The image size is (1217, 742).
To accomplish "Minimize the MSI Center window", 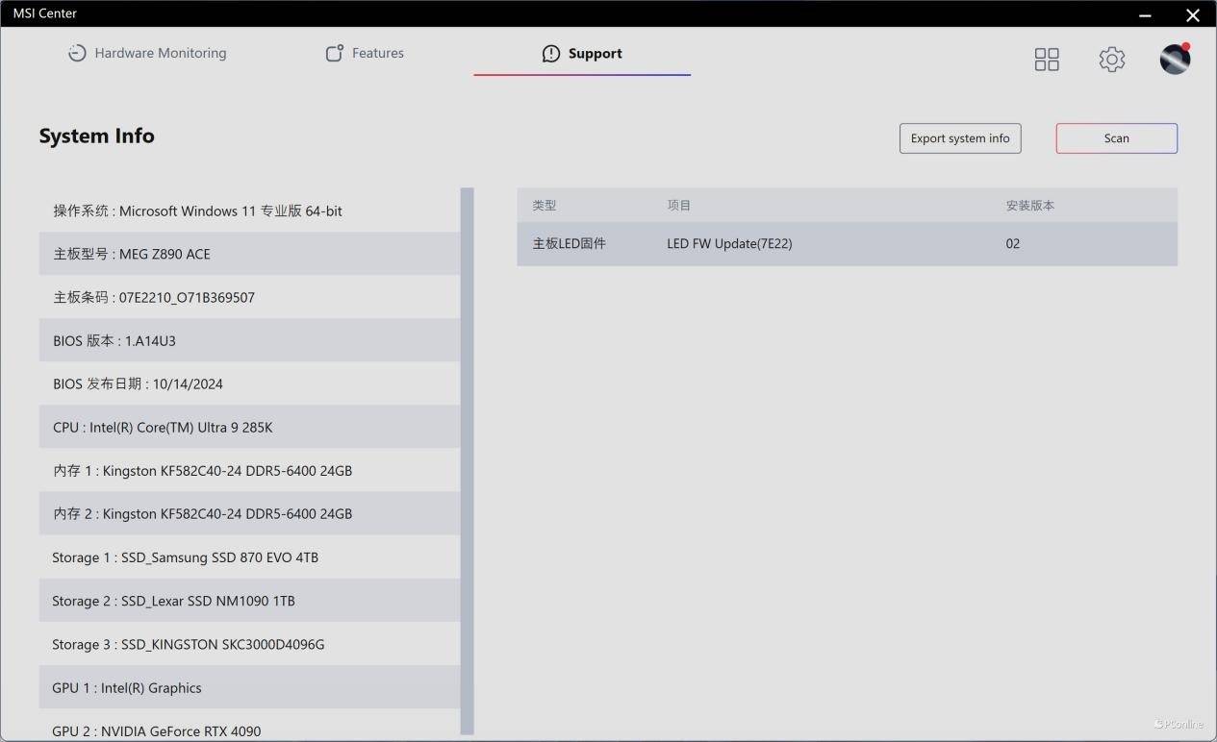I will click(x=1145, y=14).
